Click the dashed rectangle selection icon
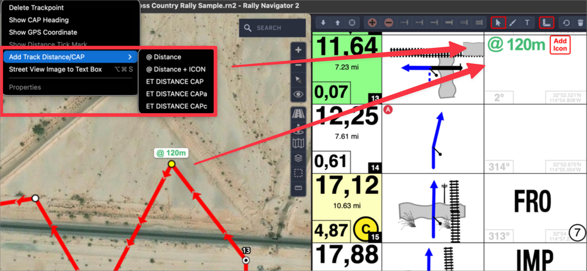This screenshot has height=271, width=587. coord(298,173)
